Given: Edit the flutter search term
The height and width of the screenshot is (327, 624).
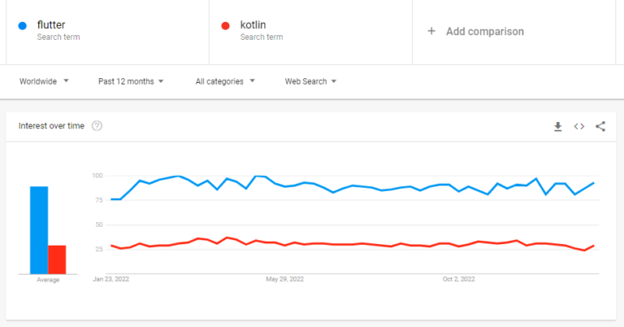Looking at the screenshot, I should 107,31.
